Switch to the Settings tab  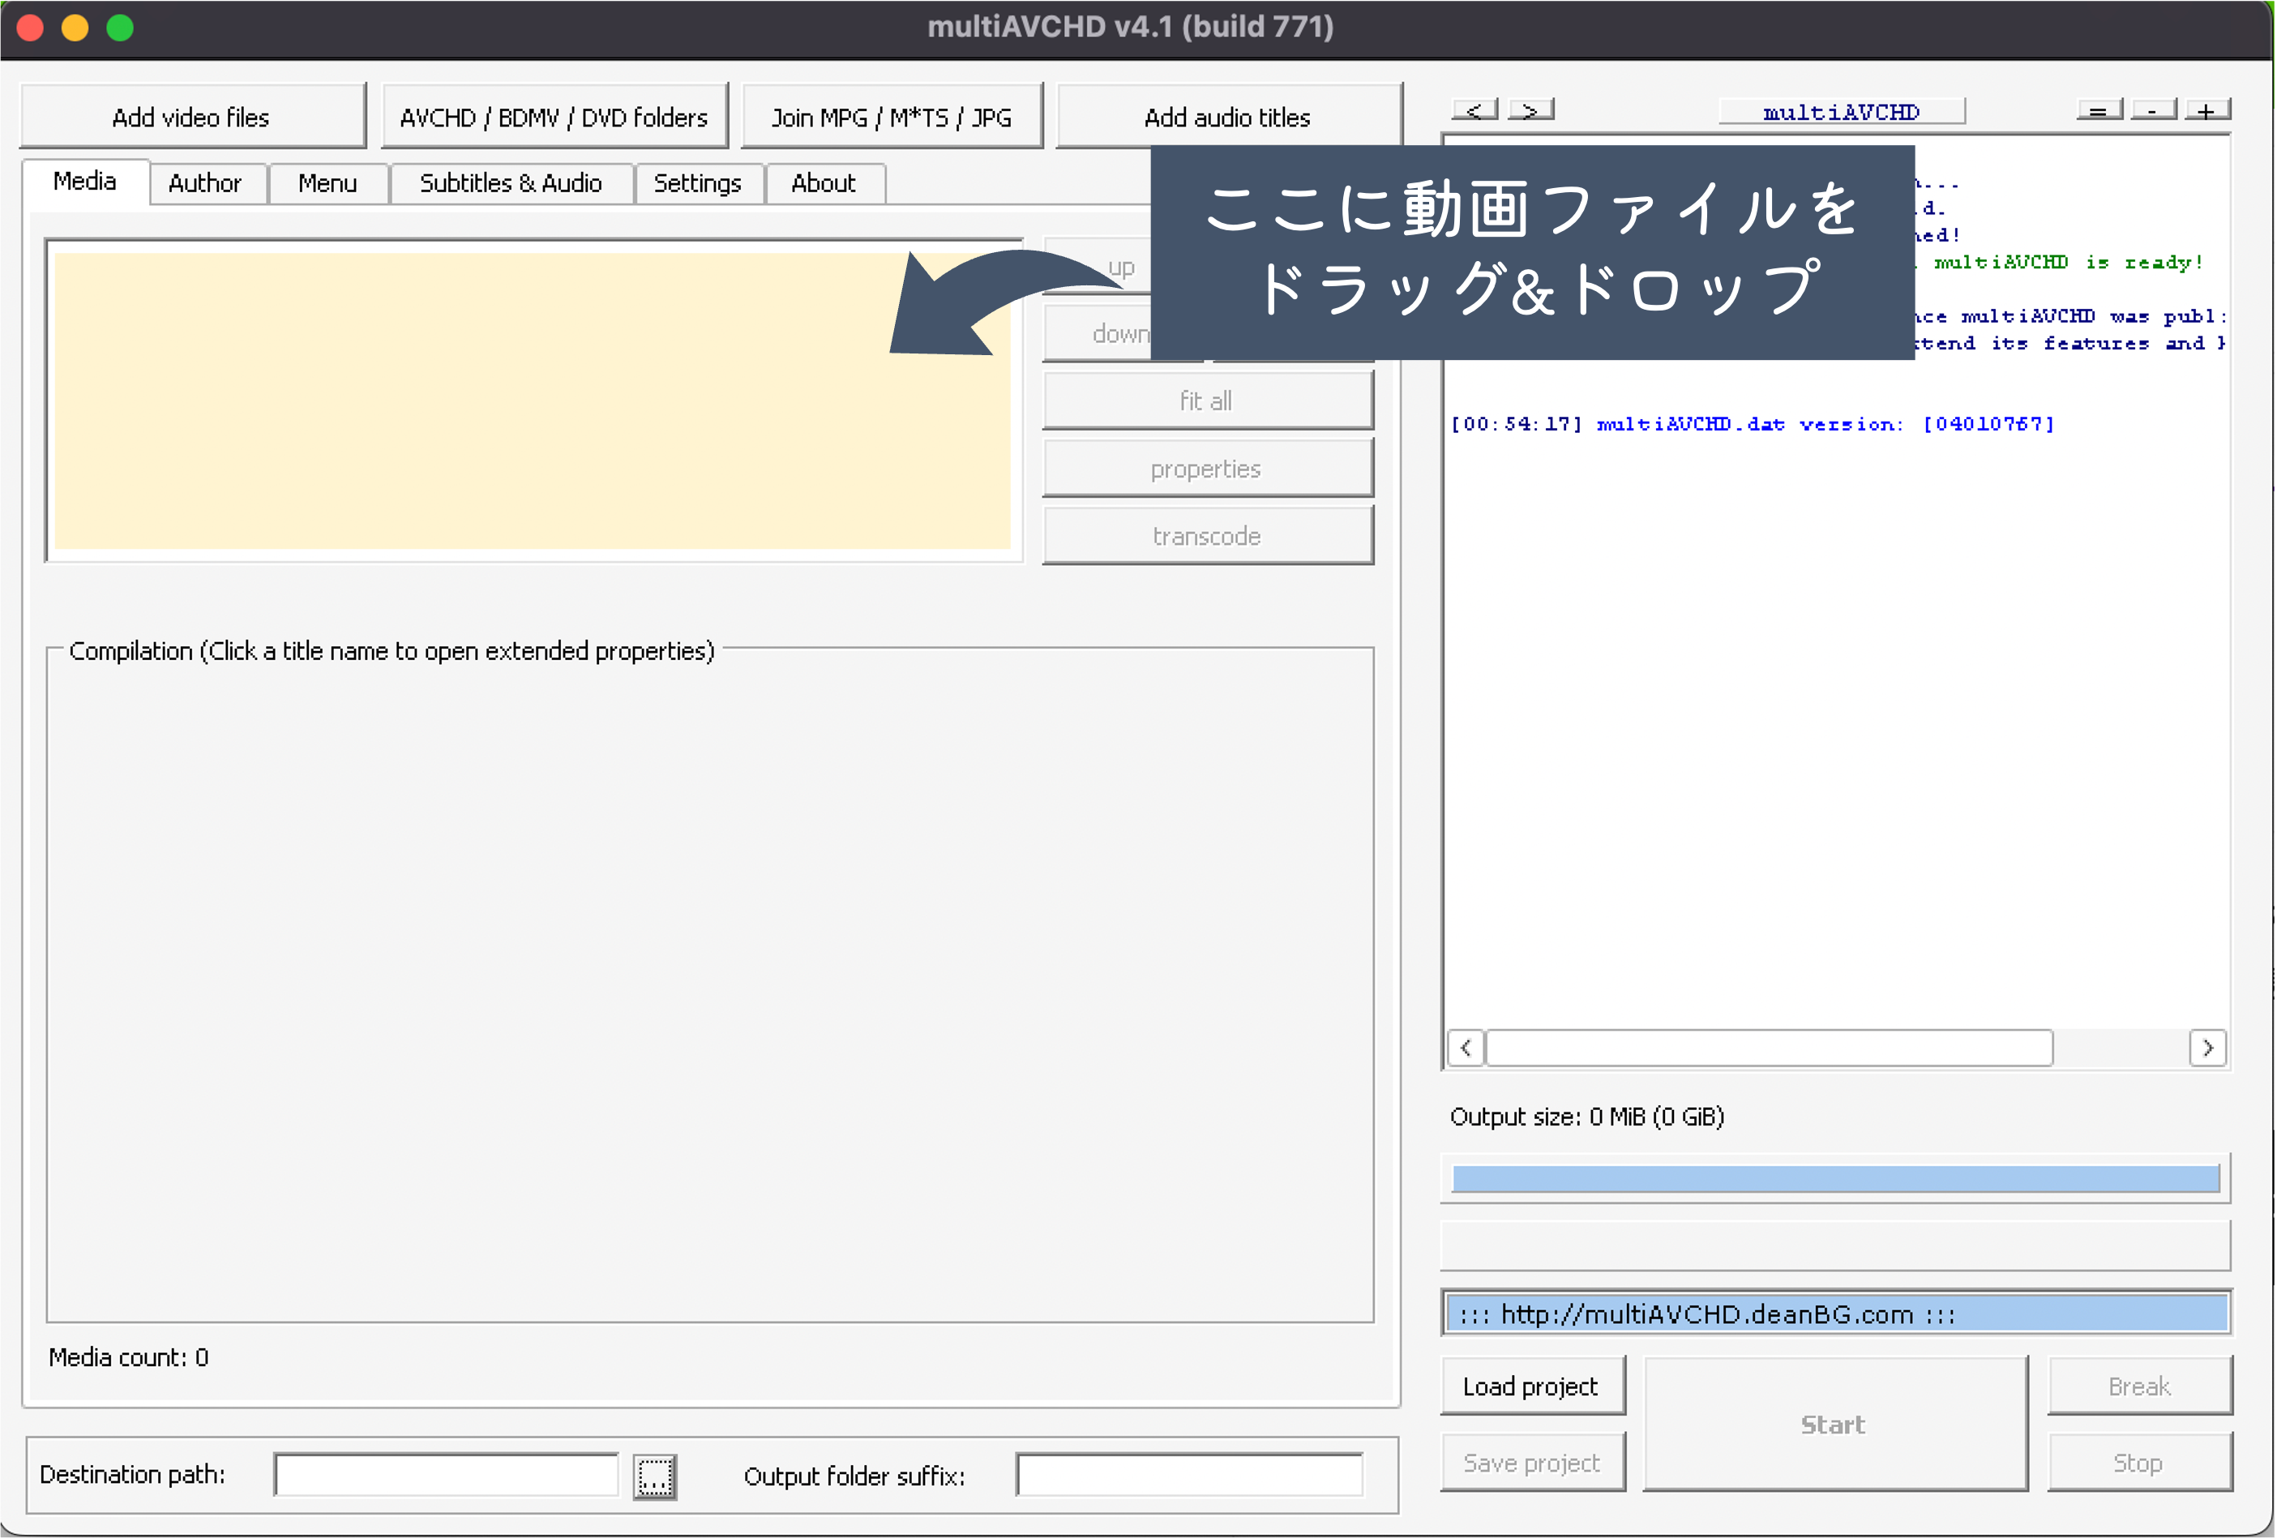pos(698,182)
